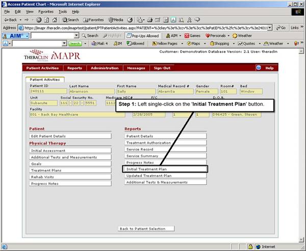Click the Rehab Visits button
This screenshot has width=306, height=251.
coord(70,177)
